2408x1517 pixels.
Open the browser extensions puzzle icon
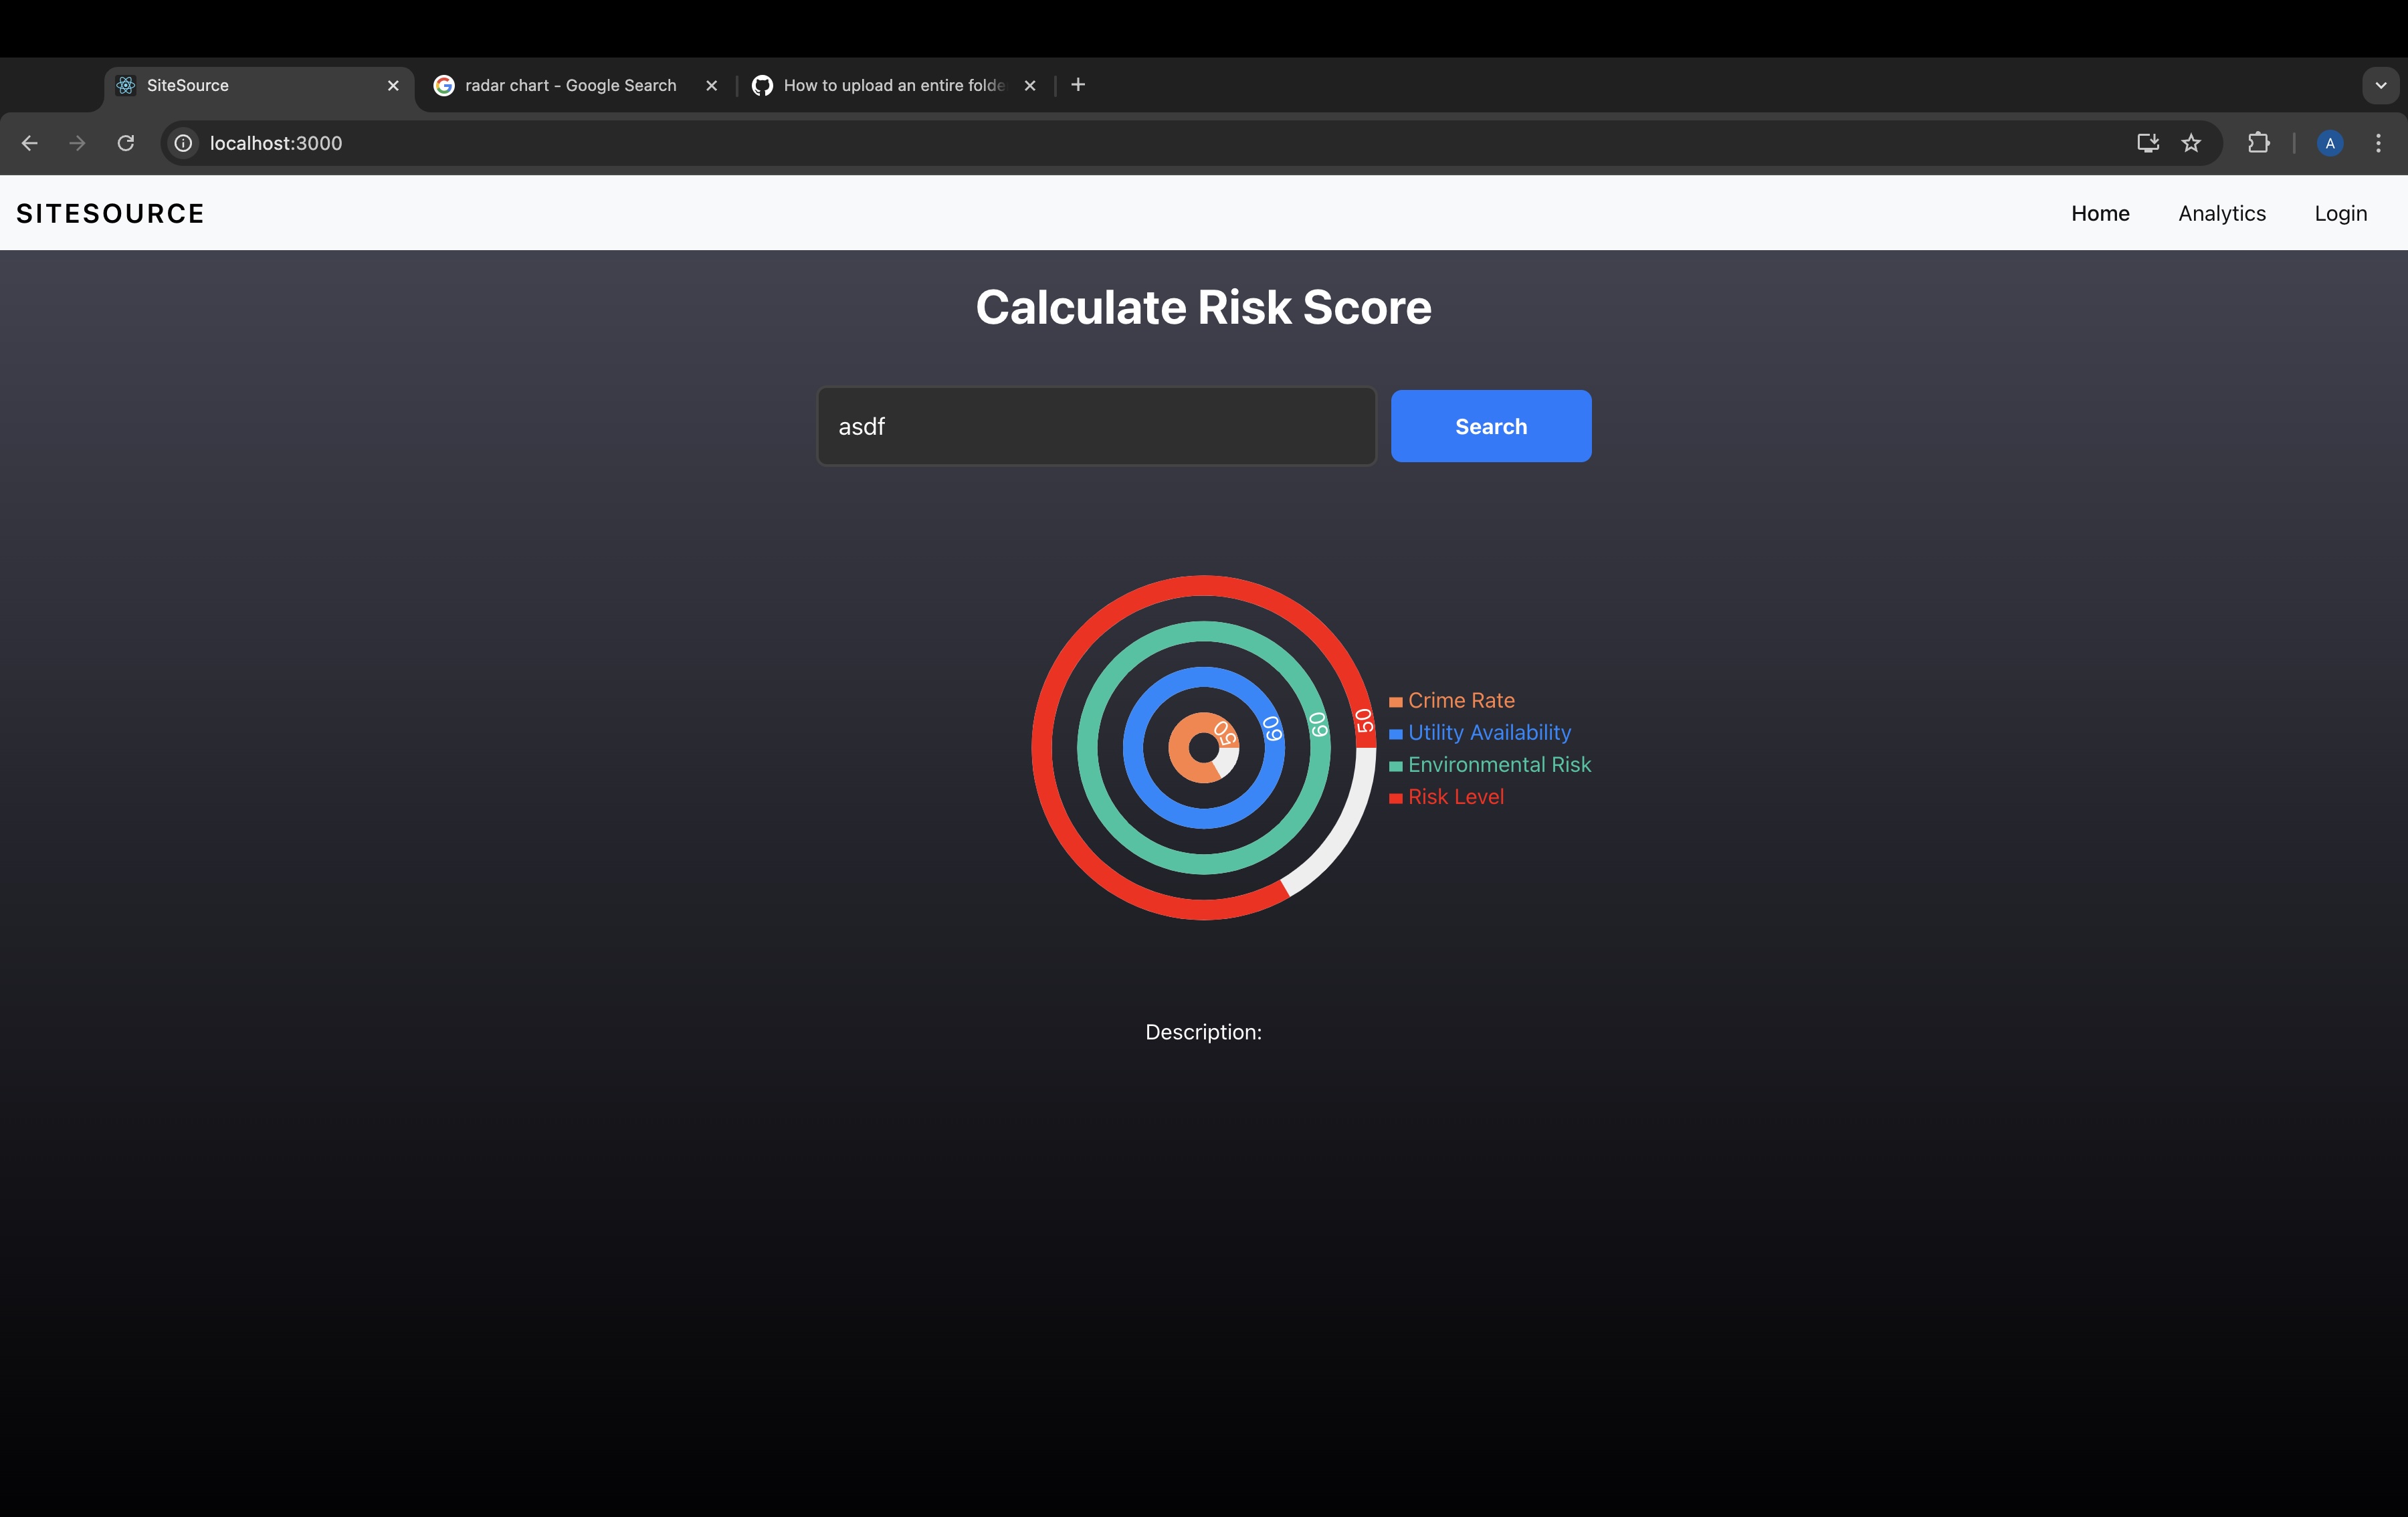pos(2258,143)
